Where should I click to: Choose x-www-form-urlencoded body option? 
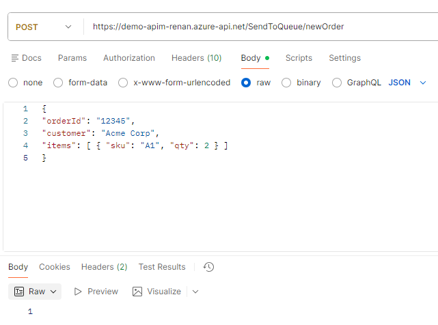pyautogui.click(x=123, y=83)
